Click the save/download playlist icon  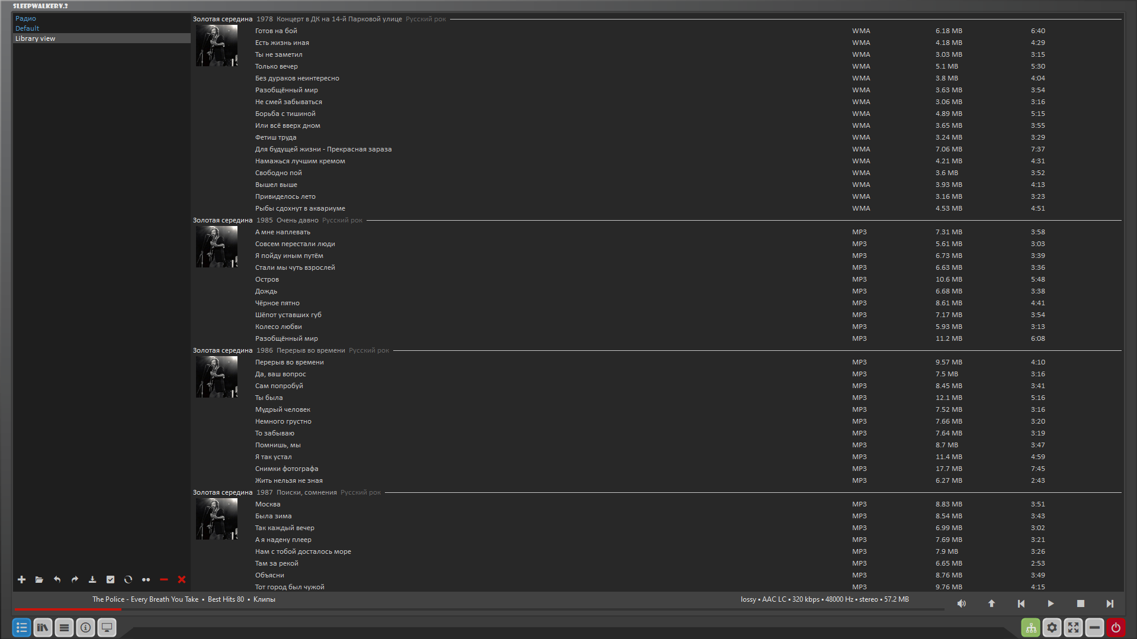click(92, 580)
